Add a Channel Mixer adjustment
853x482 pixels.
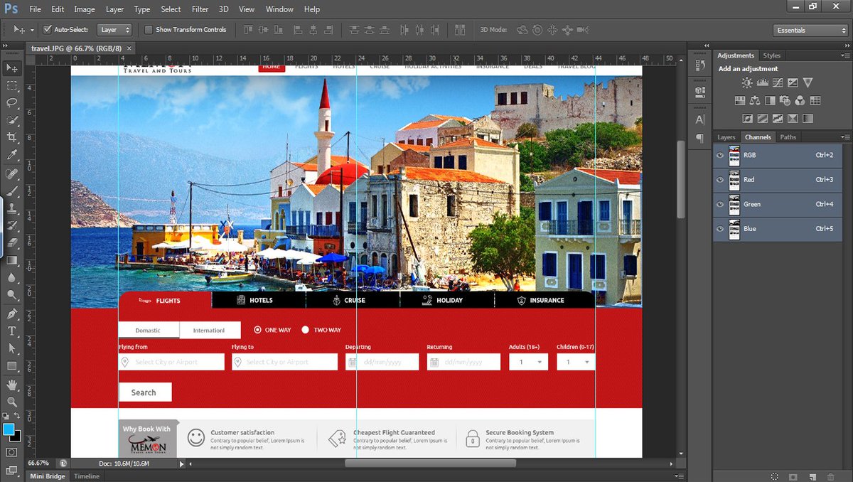(x=800, y=101)
